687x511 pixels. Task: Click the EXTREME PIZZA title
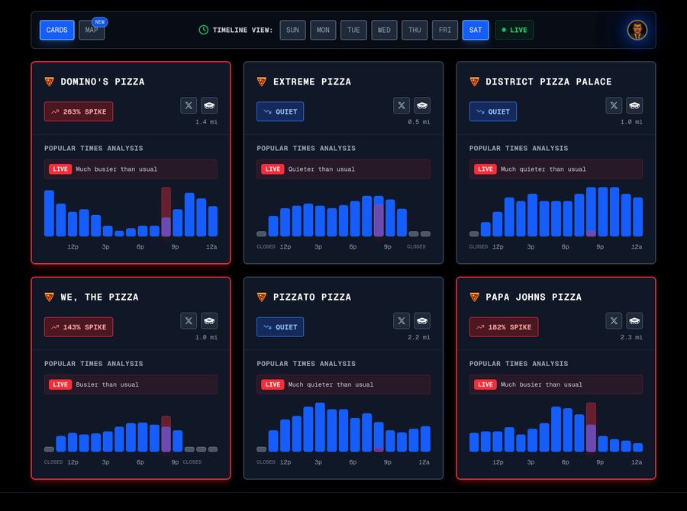tap(312, 82)
